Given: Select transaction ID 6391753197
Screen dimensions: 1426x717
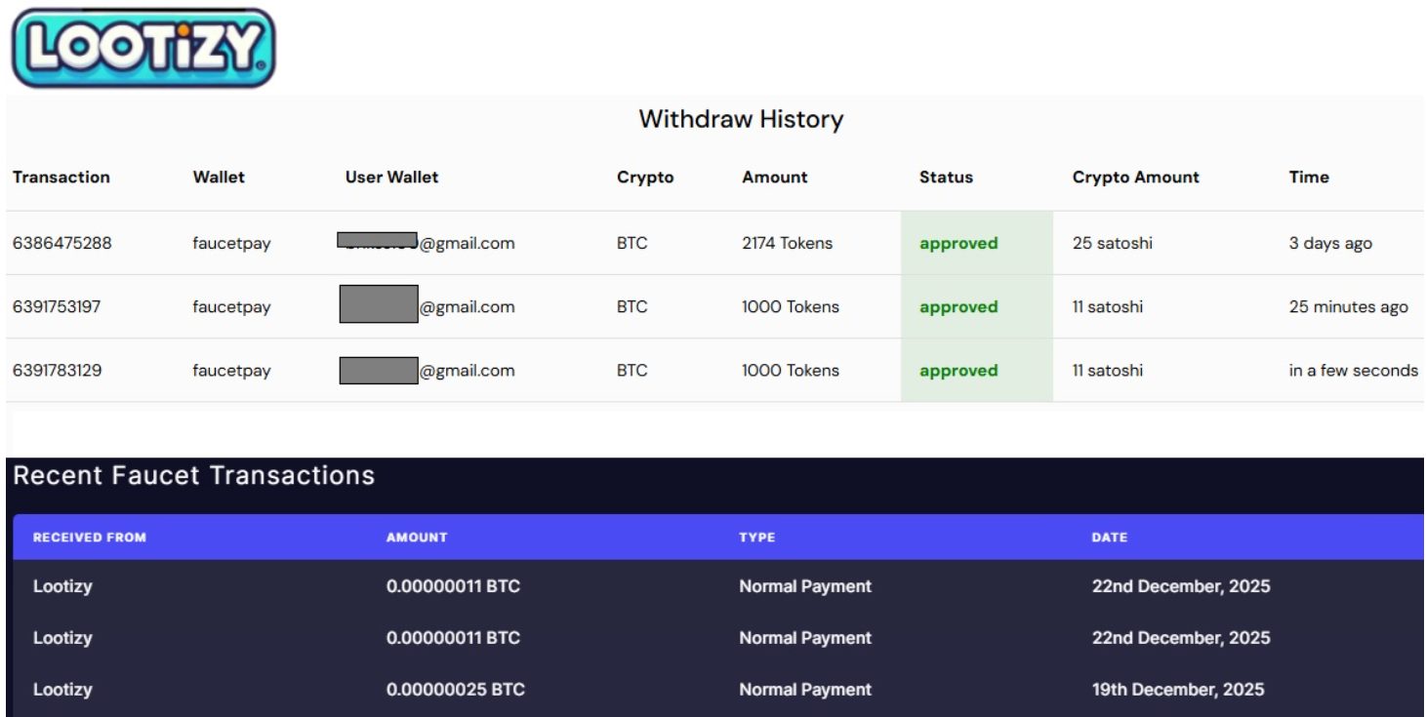Looking at the screenshot, I should tap(57, 307).
